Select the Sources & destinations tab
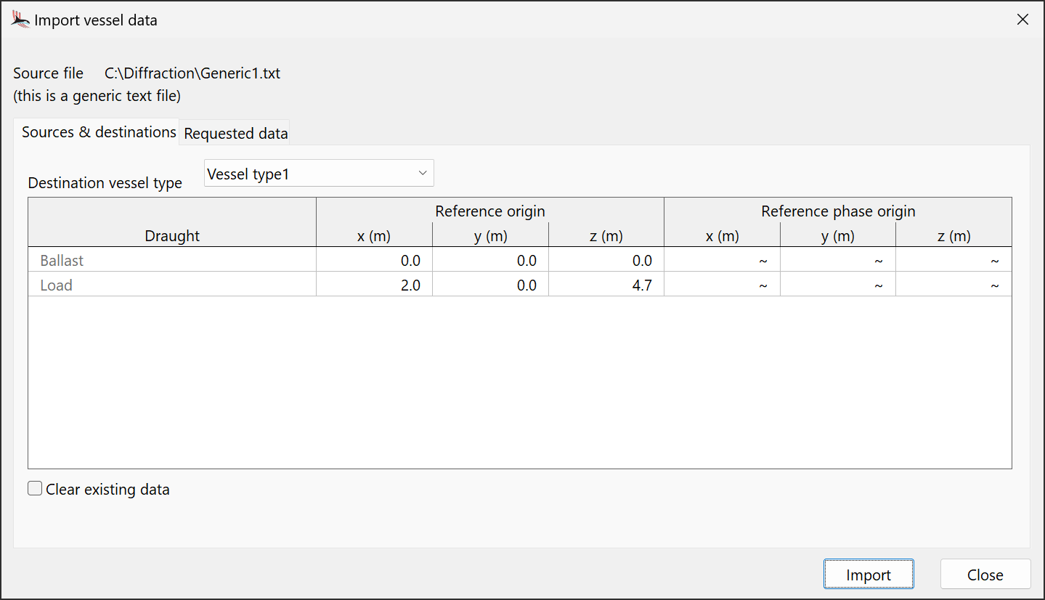The width and height of the screenshot is (1045, 600). [x=99, y=132]
